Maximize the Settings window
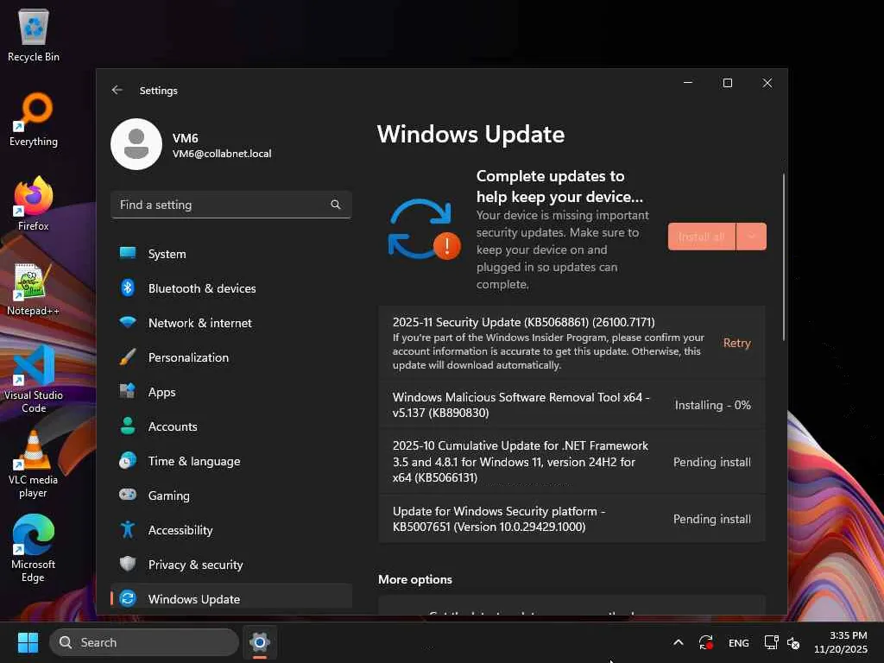The height and width of the screenshot is (663, 884). click(728, 83)
